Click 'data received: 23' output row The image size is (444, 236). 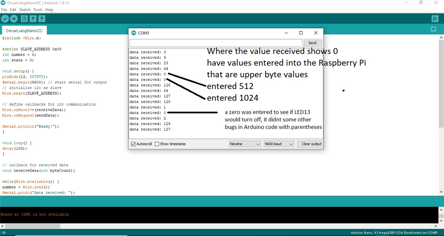pyautogui.click(x=149, y=63)
